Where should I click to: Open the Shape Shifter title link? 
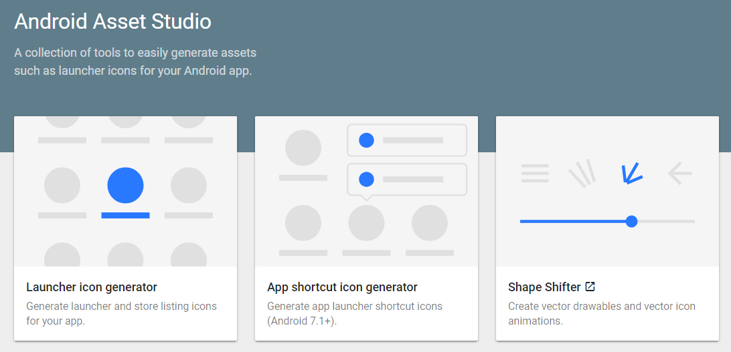click(544, 287)
